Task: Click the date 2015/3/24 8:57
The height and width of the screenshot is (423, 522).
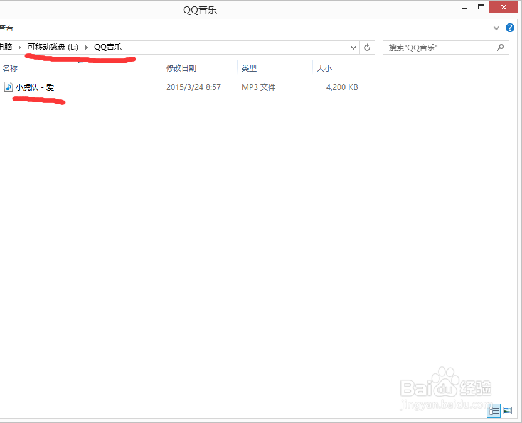Action: (x=193, y=87)
